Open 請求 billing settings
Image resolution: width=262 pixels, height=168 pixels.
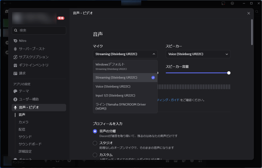pyautogui.click(x=39, y=73)
